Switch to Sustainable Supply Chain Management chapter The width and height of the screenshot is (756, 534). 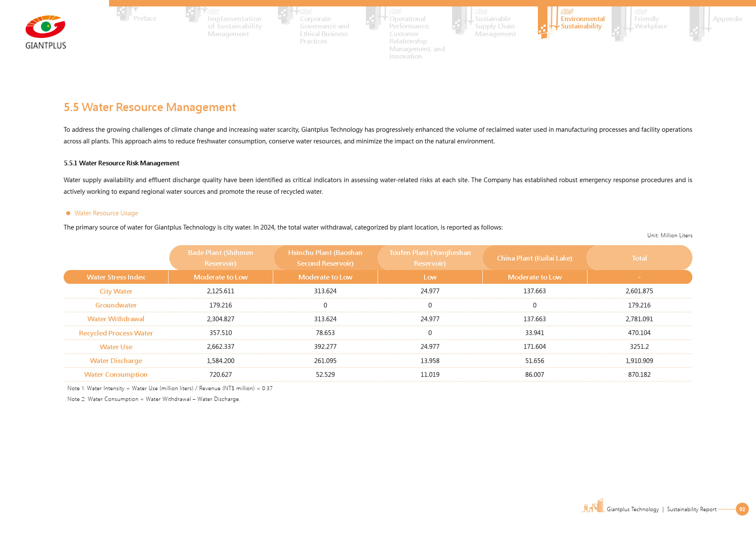(495, 26)
